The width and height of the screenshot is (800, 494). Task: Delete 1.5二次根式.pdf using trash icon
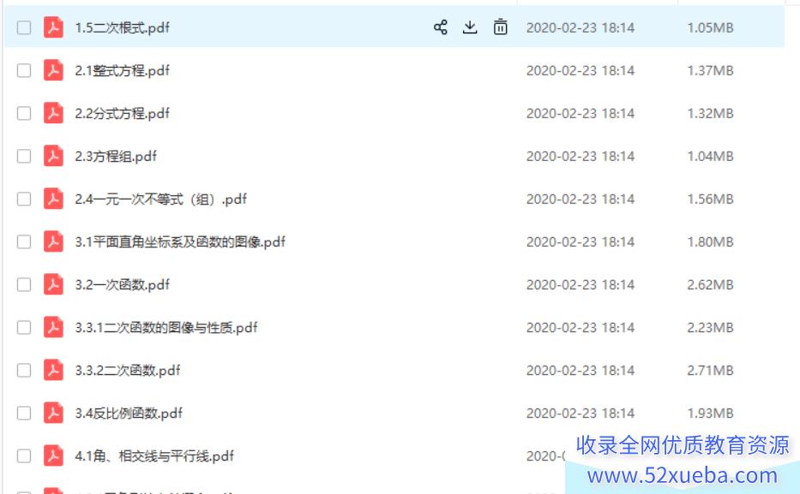pos(501,27)
